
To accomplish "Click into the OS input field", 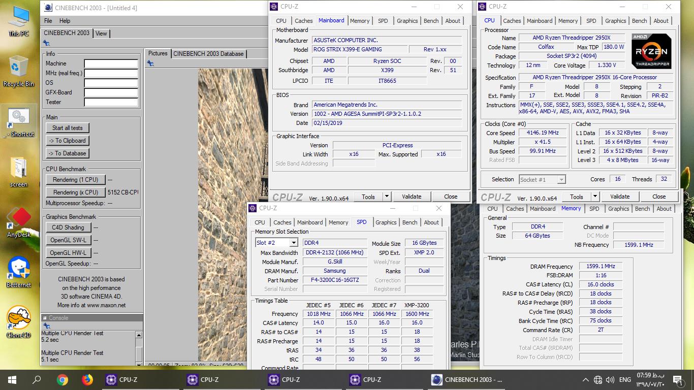I will [x=111, y=83].
